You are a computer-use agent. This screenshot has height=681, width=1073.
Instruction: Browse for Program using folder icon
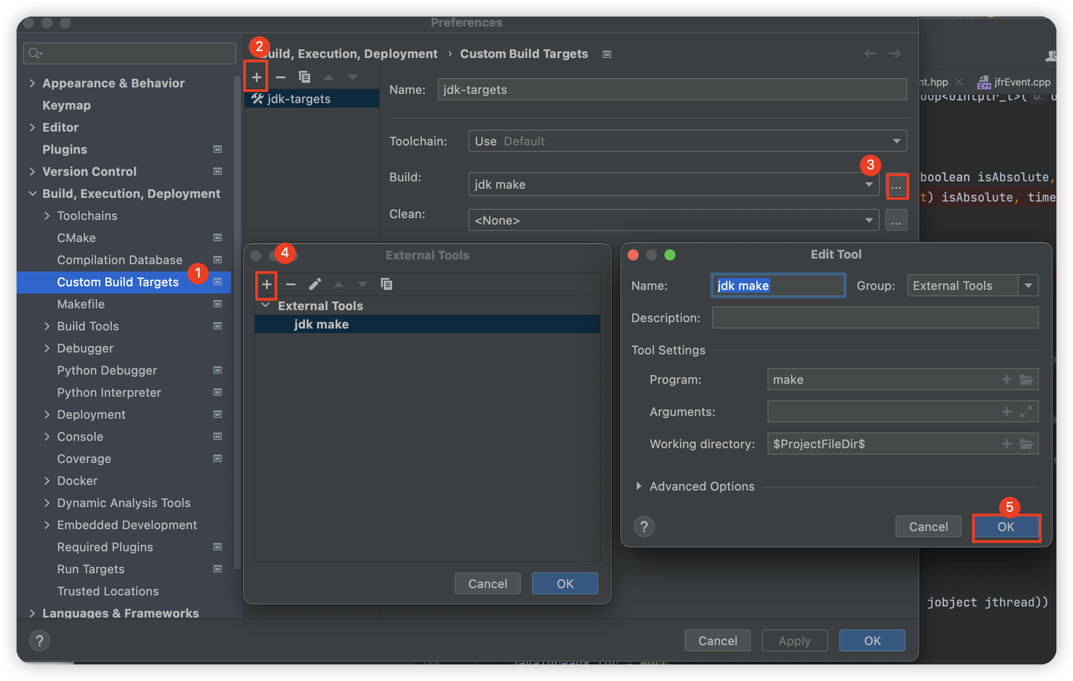1026,380
